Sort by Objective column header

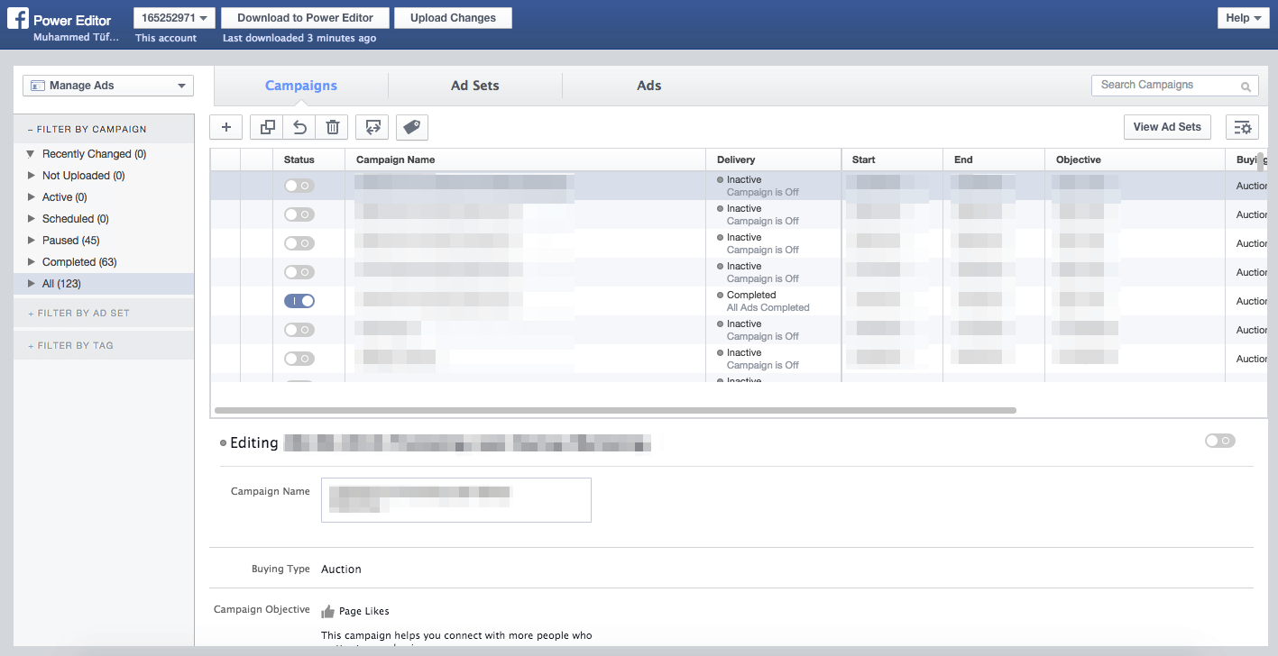click(x=1135, y=159)
